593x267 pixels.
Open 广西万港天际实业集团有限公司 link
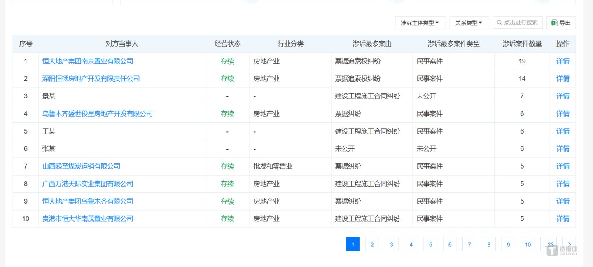(88, 184)
